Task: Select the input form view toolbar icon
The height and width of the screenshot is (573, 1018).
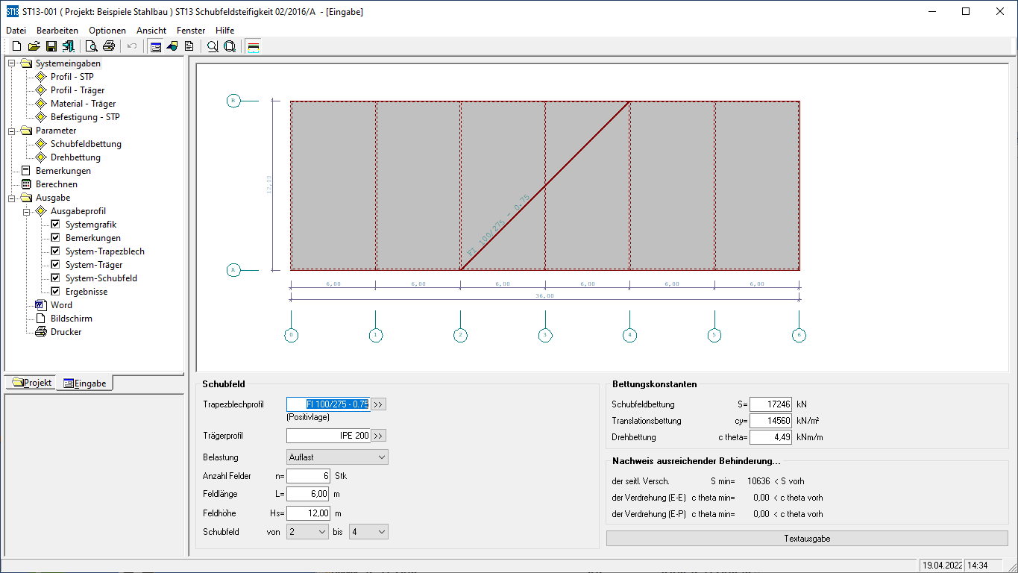Action: click(x=155, y=46)
